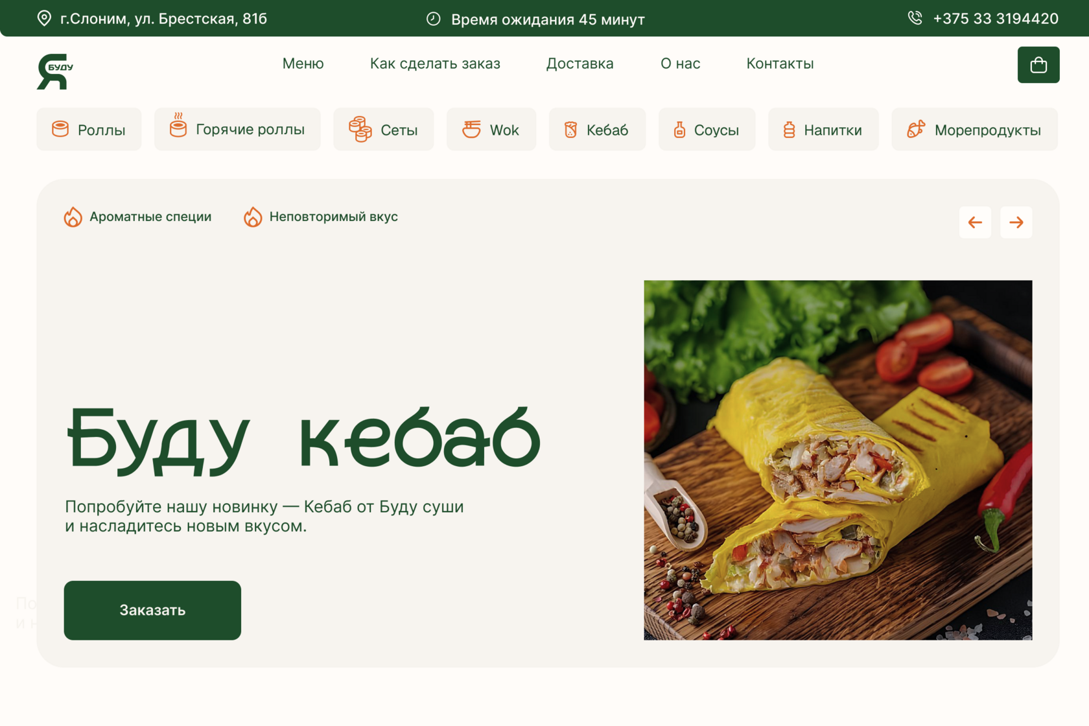Click the Я Буду logo
The image size is (1089, 726).
pos(55,71)
